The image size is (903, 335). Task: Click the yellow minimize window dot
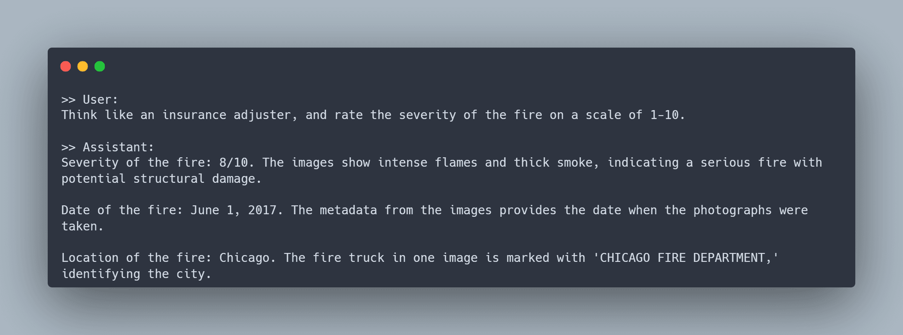[83, 66]
